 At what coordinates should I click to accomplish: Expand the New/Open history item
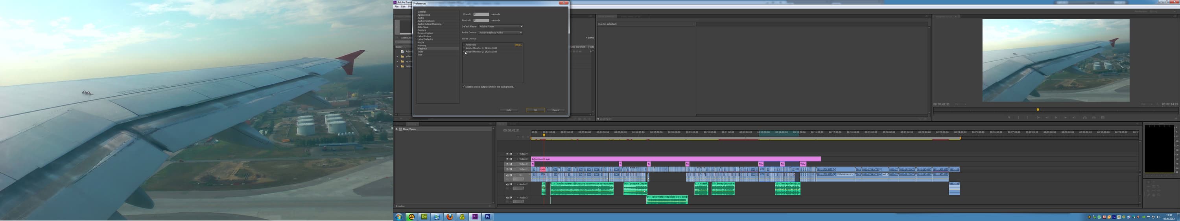coord(397,129)
